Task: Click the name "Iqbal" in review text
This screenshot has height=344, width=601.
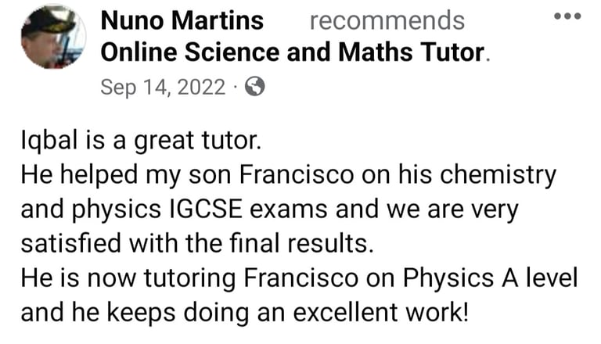Action: coord(50,141)
